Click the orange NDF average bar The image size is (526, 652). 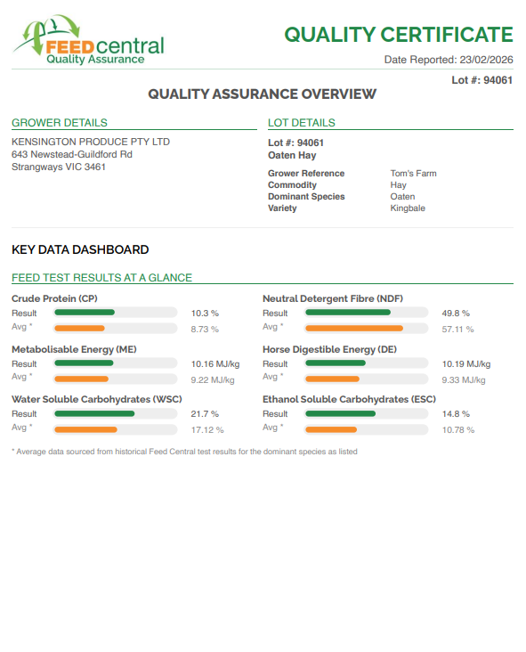354,328
